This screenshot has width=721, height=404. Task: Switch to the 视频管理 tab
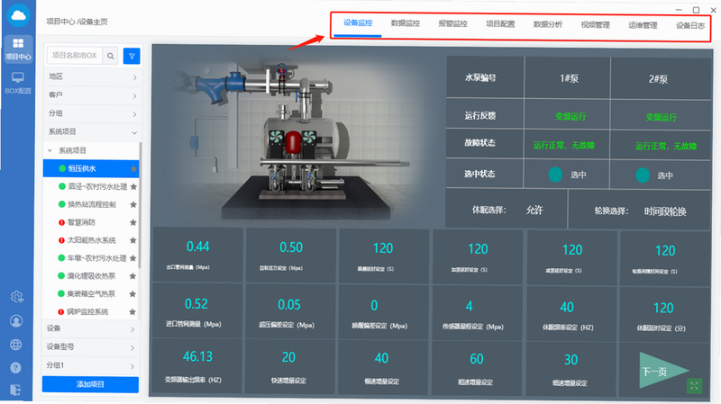(596, 25)
